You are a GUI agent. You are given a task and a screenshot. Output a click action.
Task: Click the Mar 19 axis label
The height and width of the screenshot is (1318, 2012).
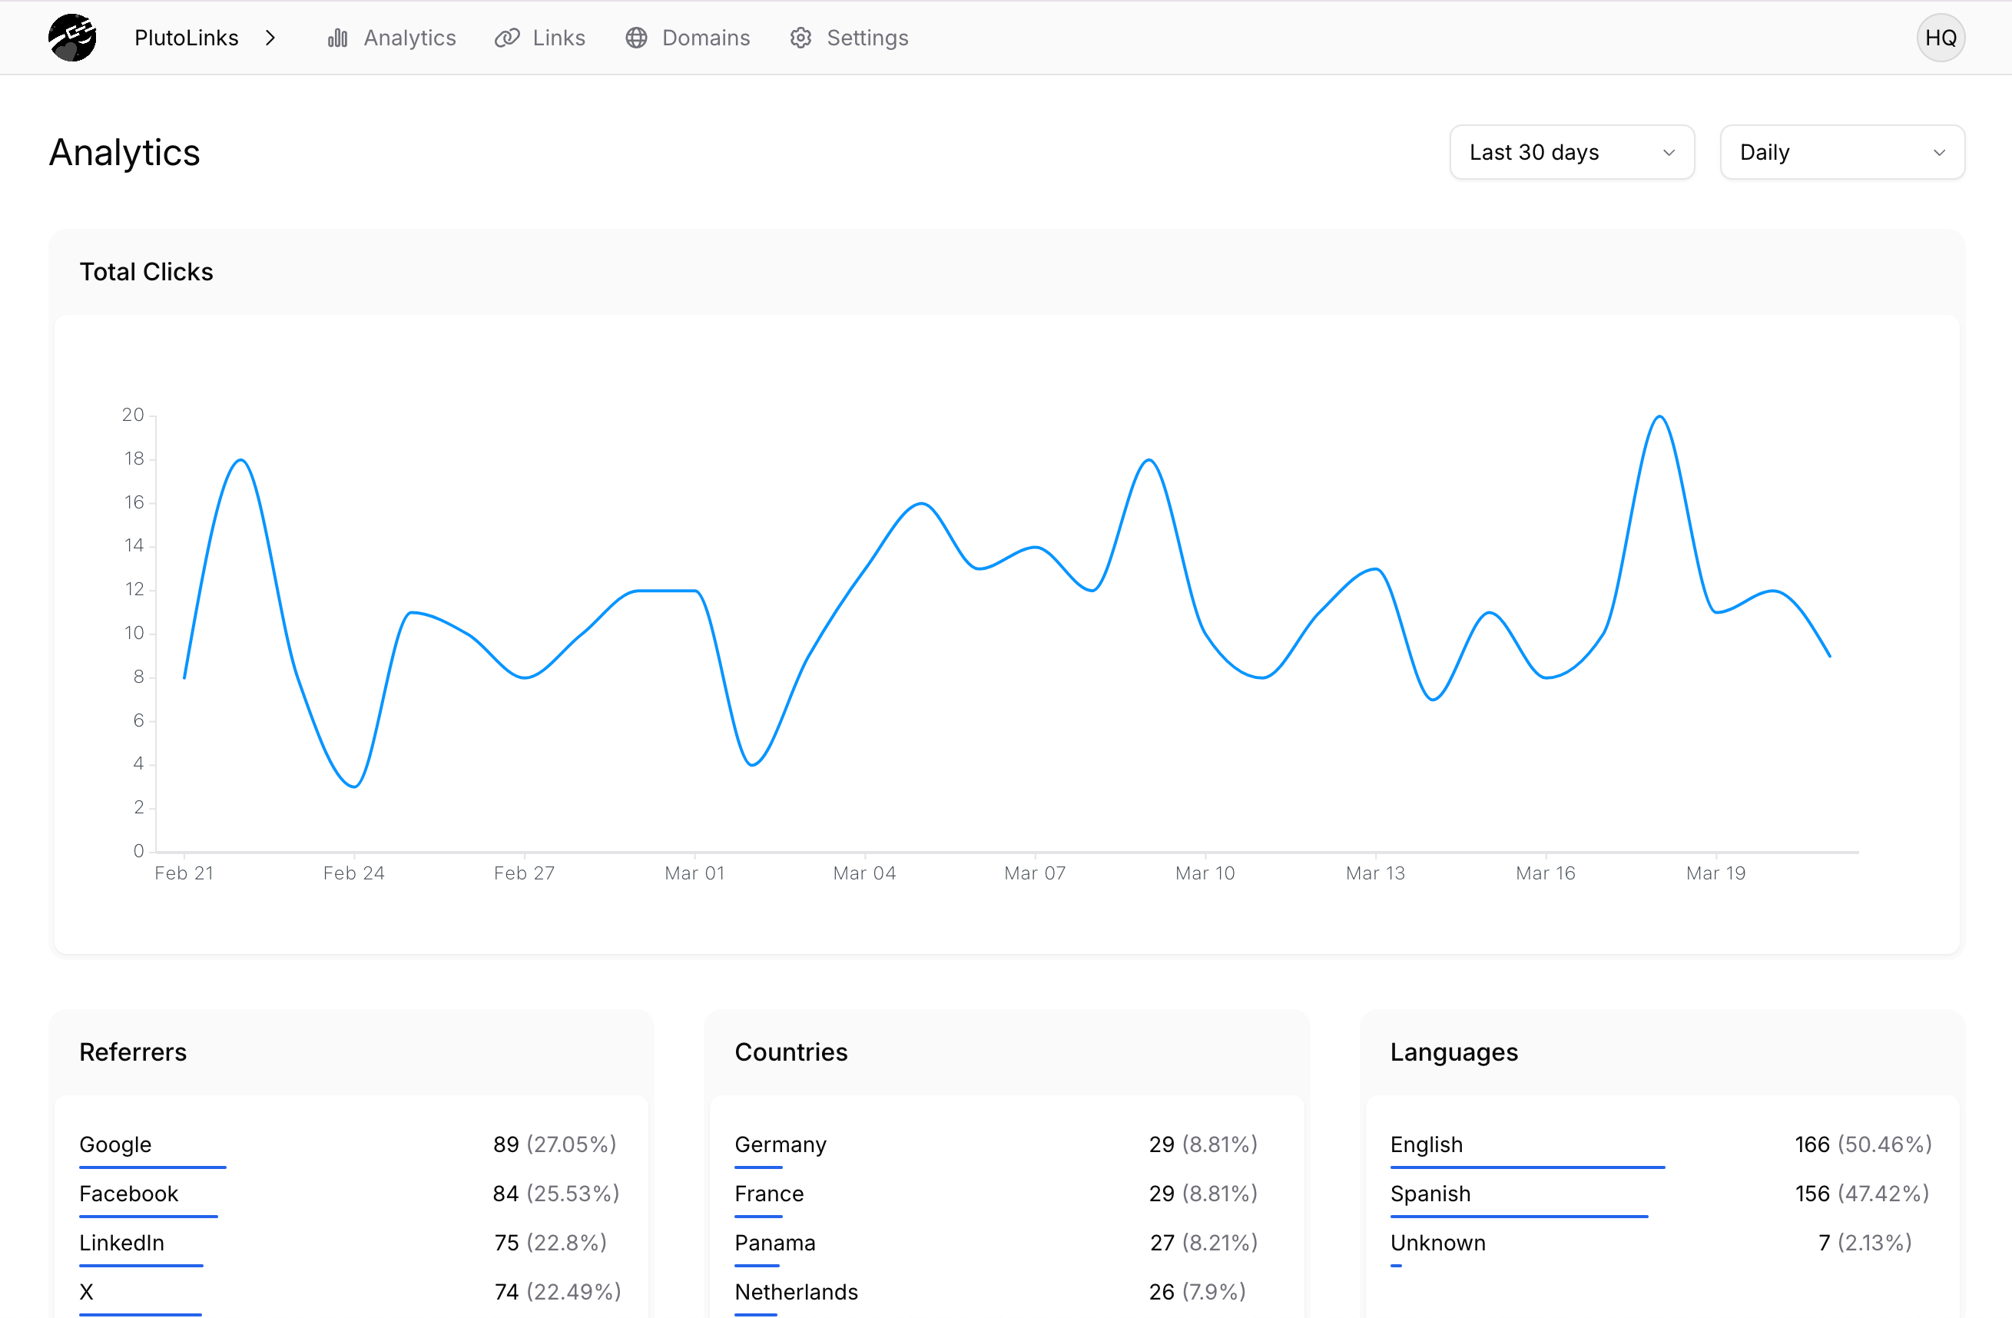1716,873
